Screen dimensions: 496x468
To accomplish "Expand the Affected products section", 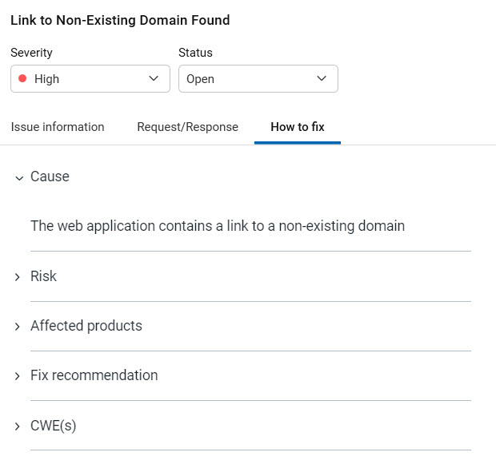I will point(86,326).
